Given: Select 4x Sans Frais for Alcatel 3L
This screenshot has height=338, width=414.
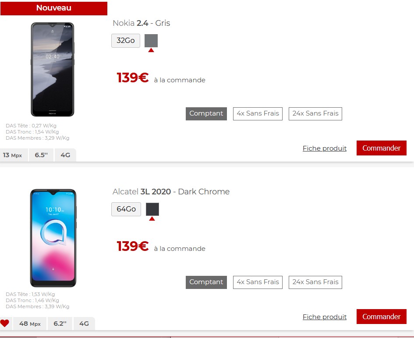Looking at the screenshot, I should click(258, 282).
